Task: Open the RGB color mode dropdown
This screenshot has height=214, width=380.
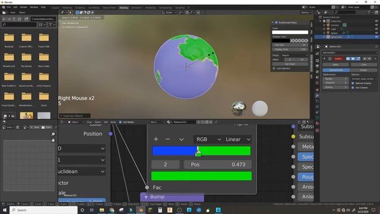Action: [208, 139]
